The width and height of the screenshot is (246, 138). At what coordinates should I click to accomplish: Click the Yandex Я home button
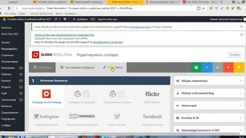point(9,8)
